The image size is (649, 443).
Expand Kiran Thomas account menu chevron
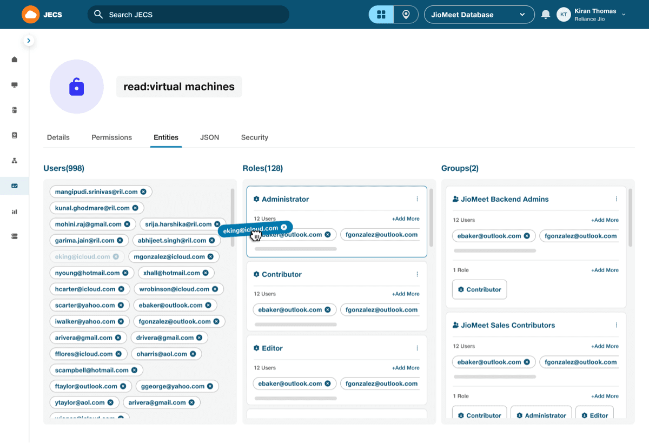tap(624, 15)
